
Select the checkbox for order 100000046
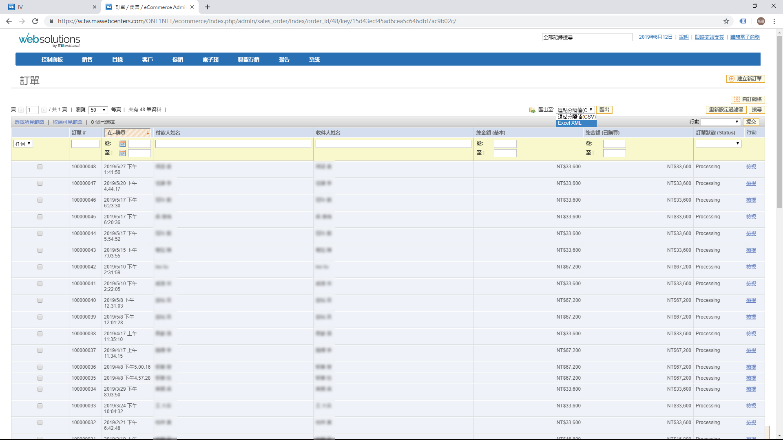40,200
